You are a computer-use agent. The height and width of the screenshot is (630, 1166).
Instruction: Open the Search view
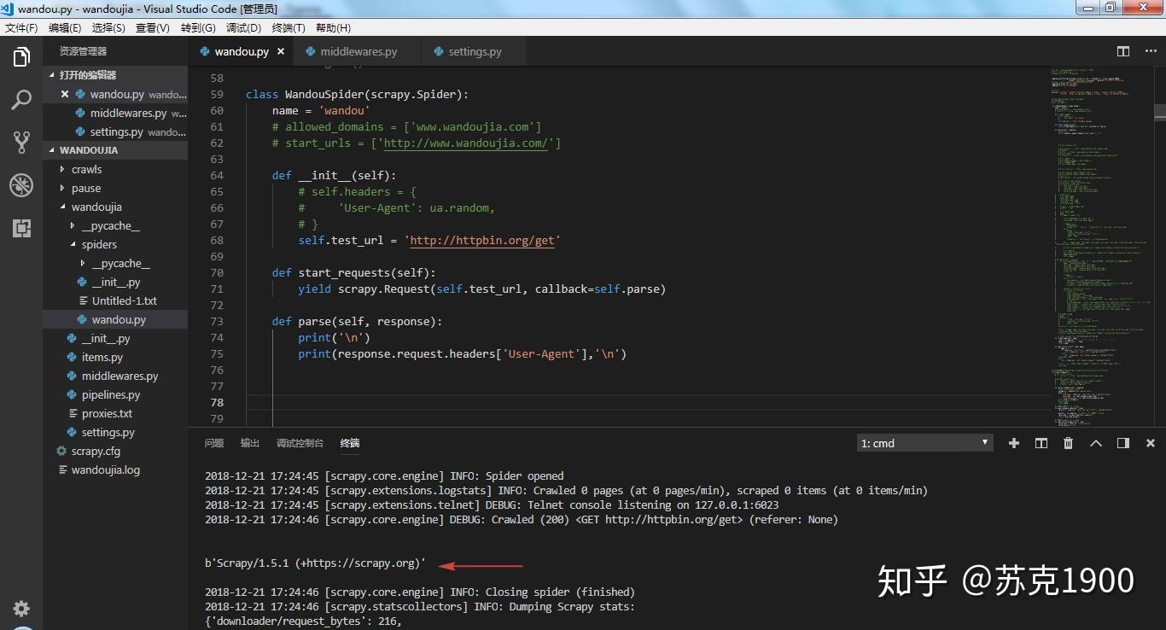click(20, 100)
